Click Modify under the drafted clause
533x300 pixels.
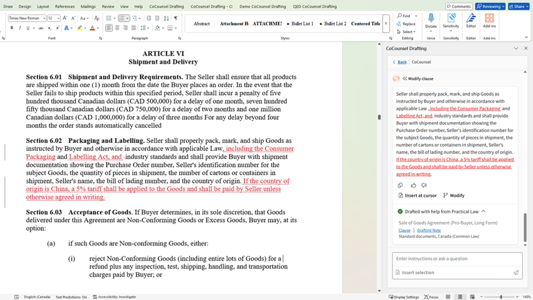click(453, 195)
